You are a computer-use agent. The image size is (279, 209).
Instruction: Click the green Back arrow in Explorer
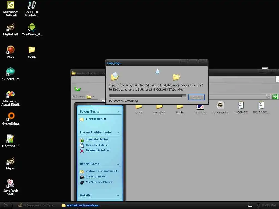(77, 88)
